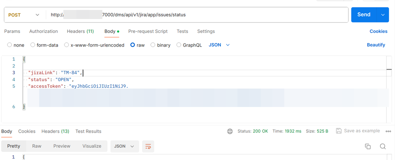This screenshot has height=160, width=395.
Task: Open the Pre-request Script tab
Action: point(148,32)
